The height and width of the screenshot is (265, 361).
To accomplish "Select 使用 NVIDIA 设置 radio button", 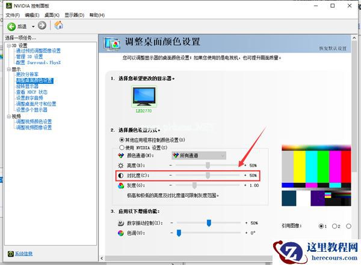I will coord(122,147).
